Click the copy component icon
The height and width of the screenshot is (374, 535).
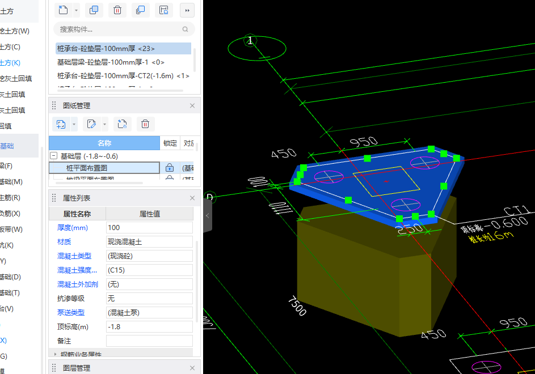[x=94, y=10]
